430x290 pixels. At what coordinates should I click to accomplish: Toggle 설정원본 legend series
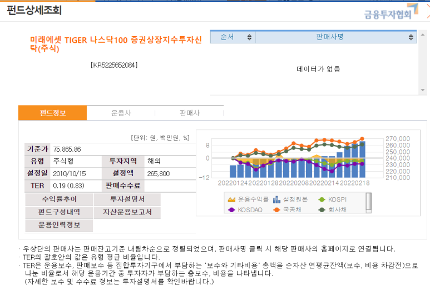click(x=290, y=199)
